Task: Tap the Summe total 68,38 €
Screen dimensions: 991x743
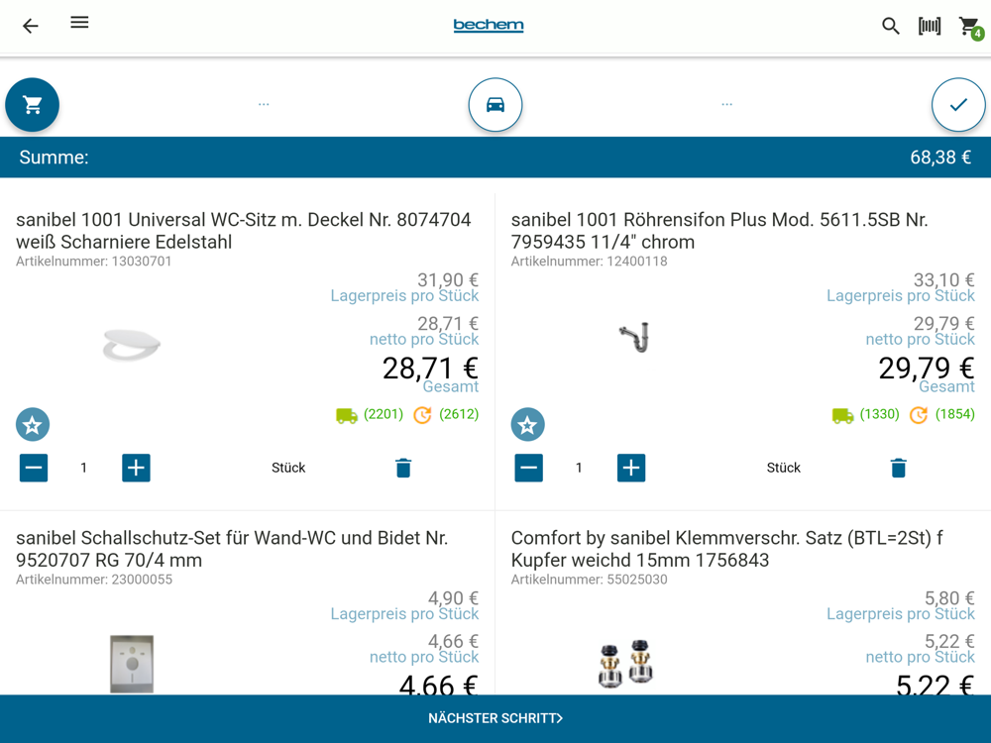Action: click(940, 158)
